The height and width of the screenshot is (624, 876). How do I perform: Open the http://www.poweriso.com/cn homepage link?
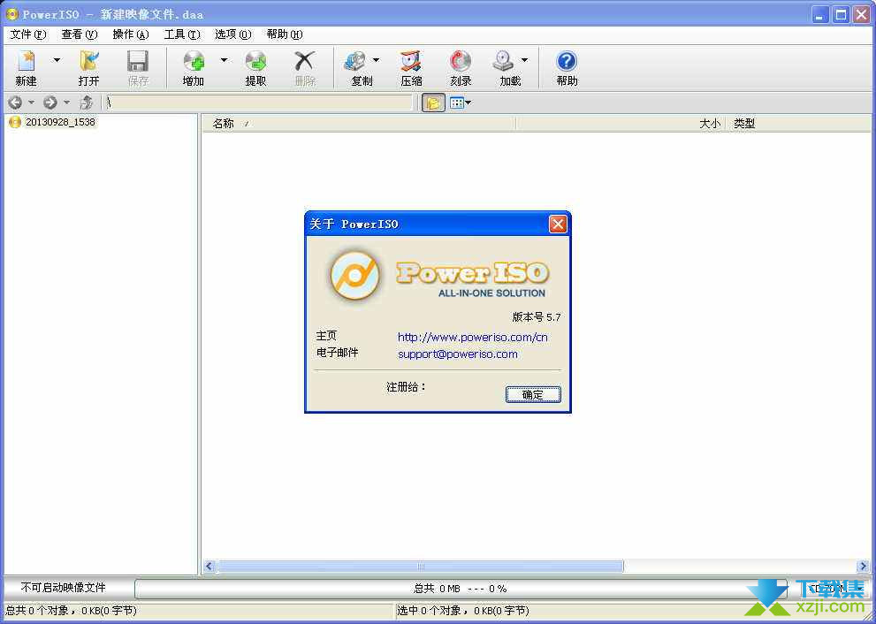point(473,338)
